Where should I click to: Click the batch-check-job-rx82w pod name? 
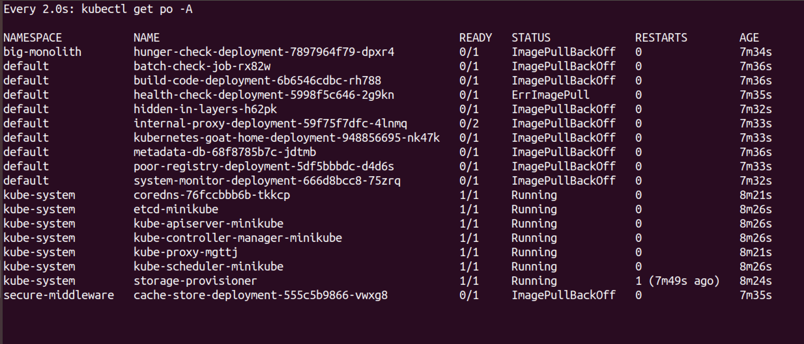click(202, 66)
